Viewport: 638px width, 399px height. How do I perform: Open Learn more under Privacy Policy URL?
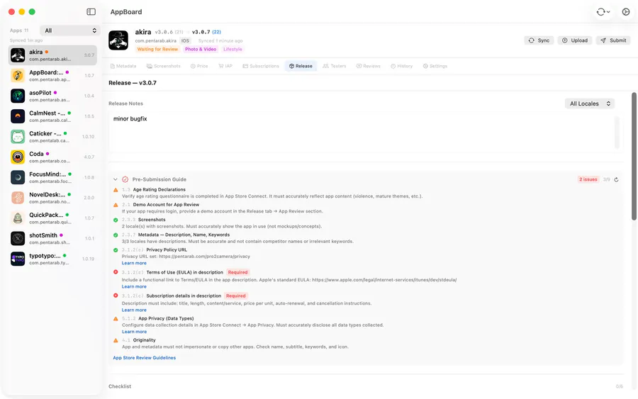(134, 263)
